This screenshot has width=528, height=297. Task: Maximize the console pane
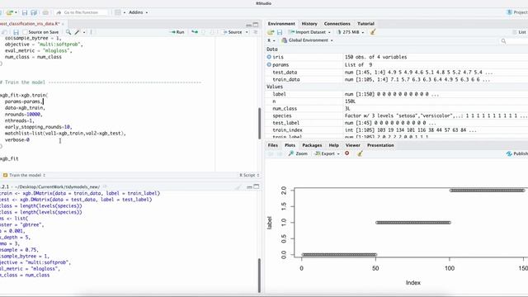click(x=257, y=186)
